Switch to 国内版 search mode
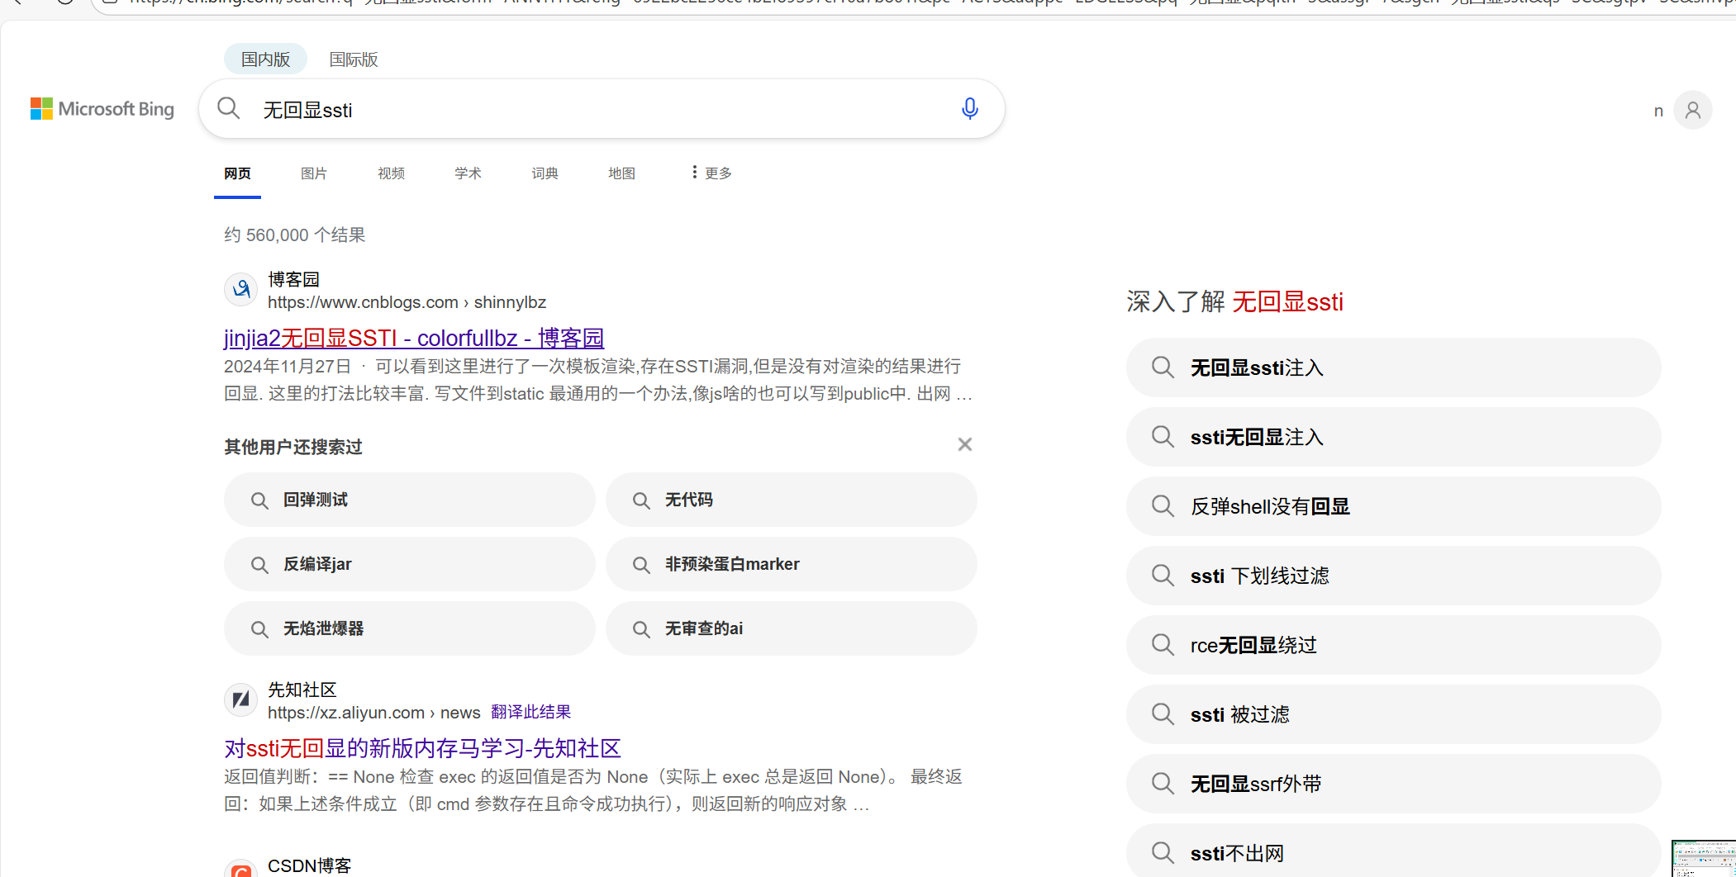The width and height of the screenshot is (1736, 877). 265,59
